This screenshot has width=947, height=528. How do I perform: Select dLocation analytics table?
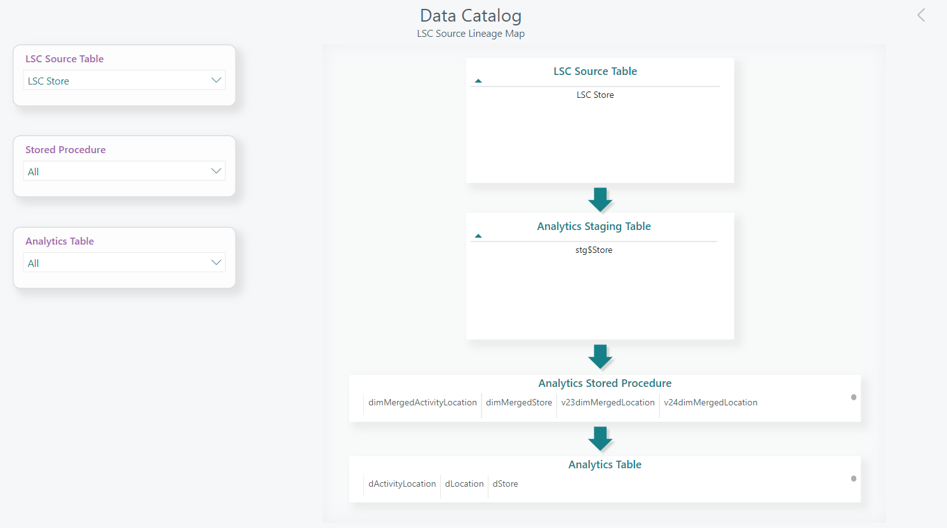click(x=464, y=484)
